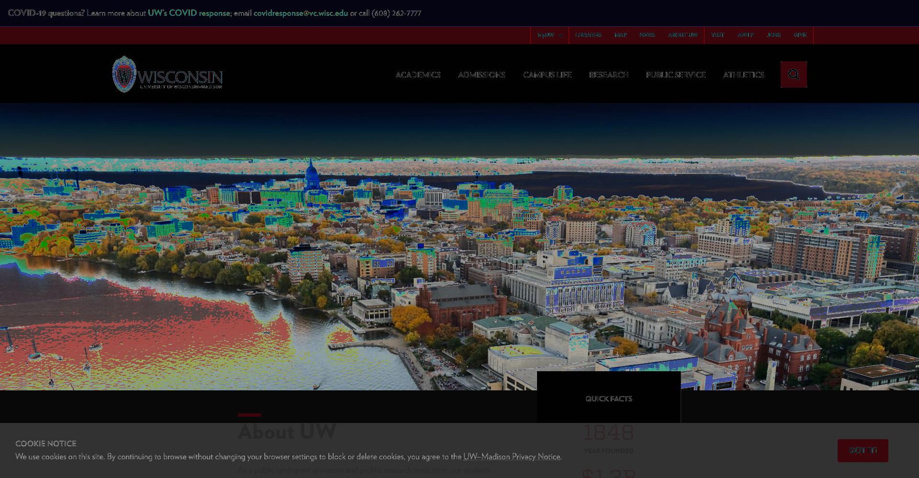Select the Public Service menu item

pyautogui.click(x=676, y=75)
